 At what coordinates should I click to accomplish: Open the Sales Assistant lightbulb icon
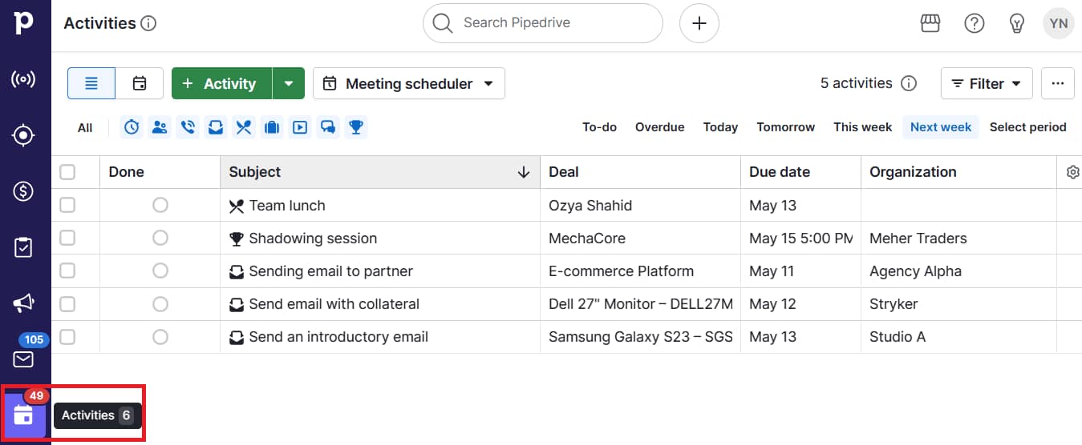click(1017, 23)
